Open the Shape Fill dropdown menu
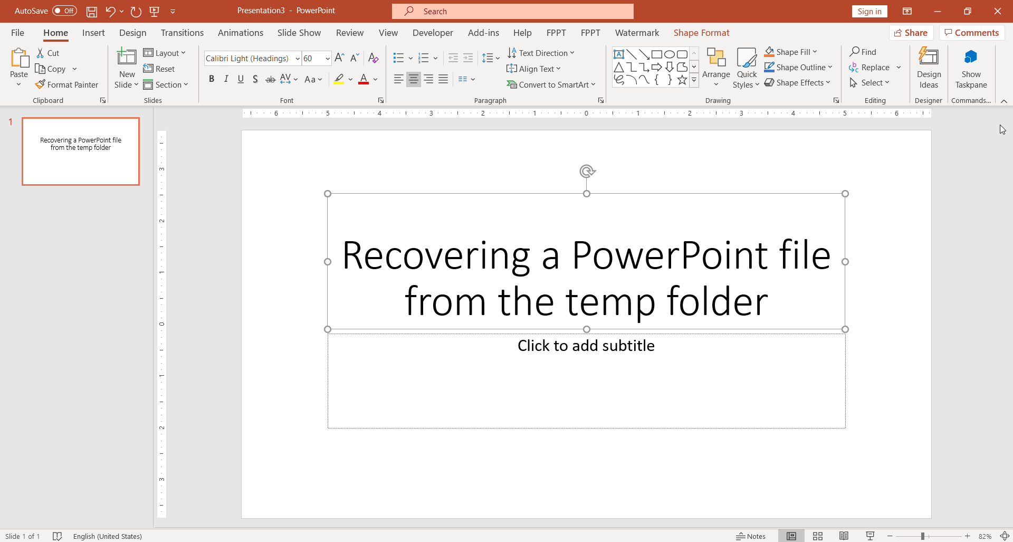This screenshot has height=542, width=1013. [815, 52]
